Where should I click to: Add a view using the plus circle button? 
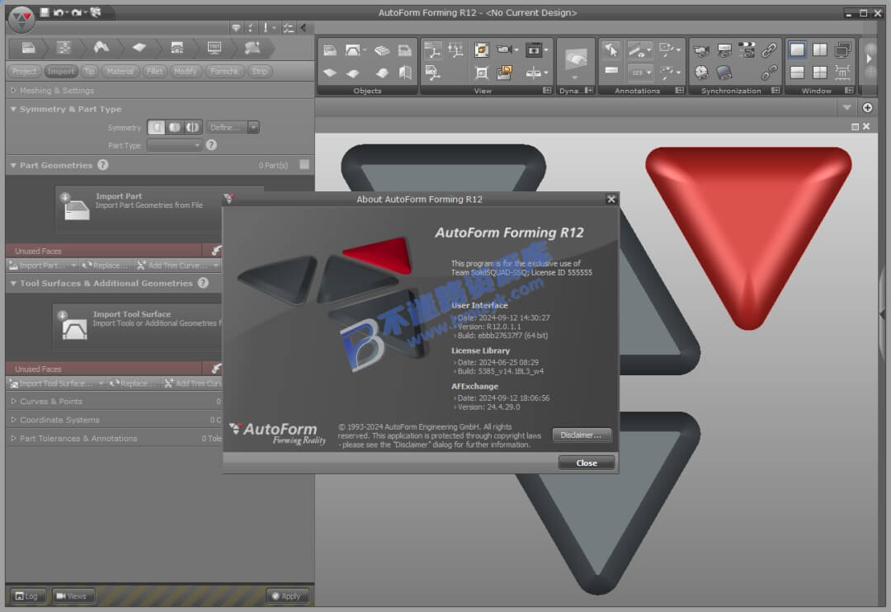click(867, 107)
